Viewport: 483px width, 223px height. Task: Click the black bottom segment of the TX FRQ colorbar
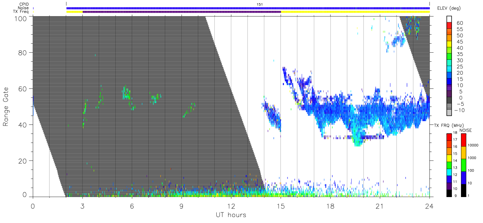pyautogui.click(x=449, y=193)
